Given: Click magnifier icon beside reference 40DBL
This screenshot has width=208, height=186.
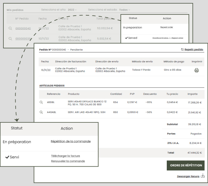Looking at the screenshot, I should point(41,102).
